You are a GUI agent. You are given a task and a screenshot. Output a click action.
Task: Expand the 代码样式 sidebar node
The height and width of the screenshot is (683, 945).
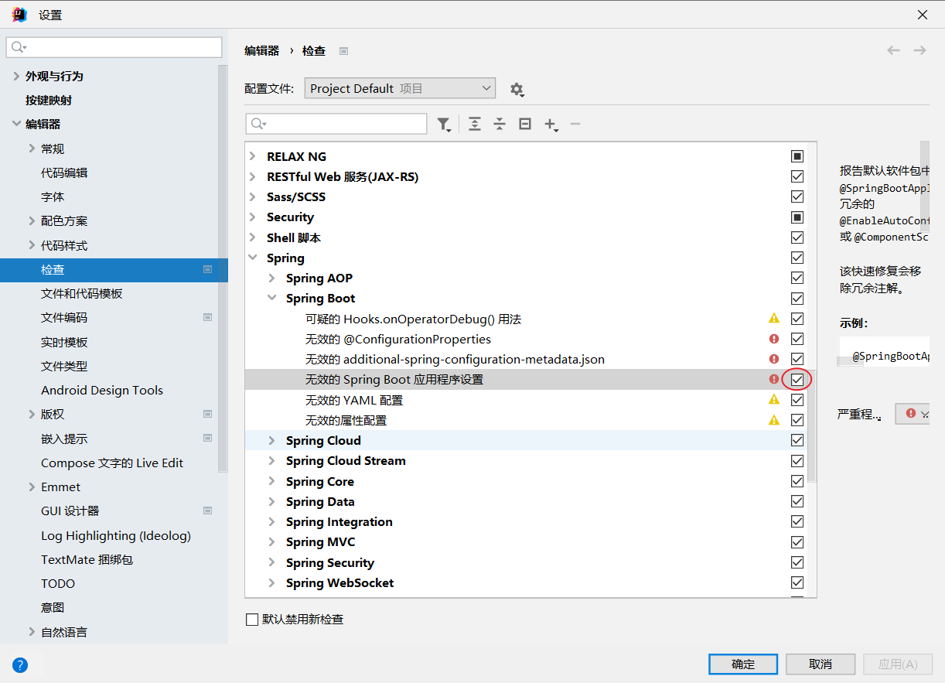(x=32, y=245)
